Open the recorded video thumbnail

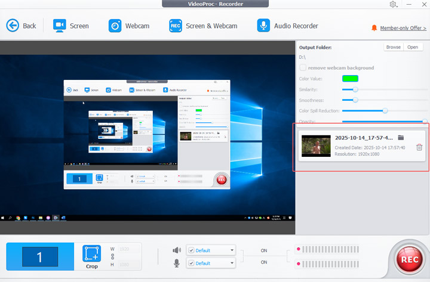(x=316, y=146)
